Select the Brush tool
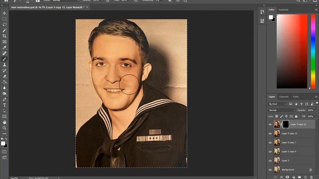The image size is (319, 179). [x=4, y=59]
